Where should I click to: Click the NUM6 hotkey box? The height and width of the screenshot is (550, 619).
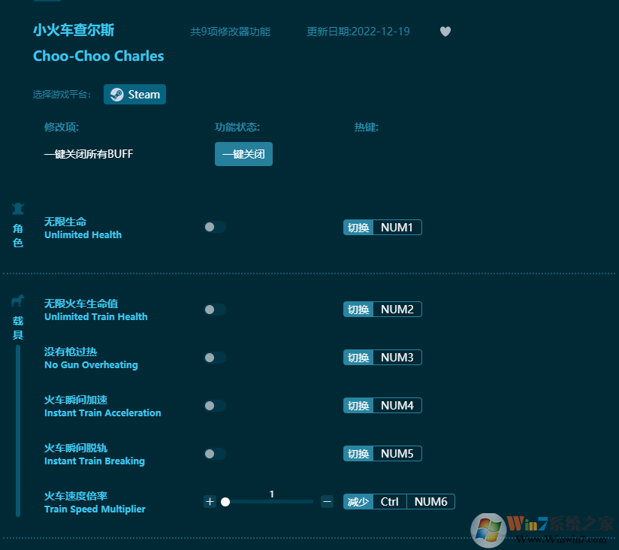point(430,502)
